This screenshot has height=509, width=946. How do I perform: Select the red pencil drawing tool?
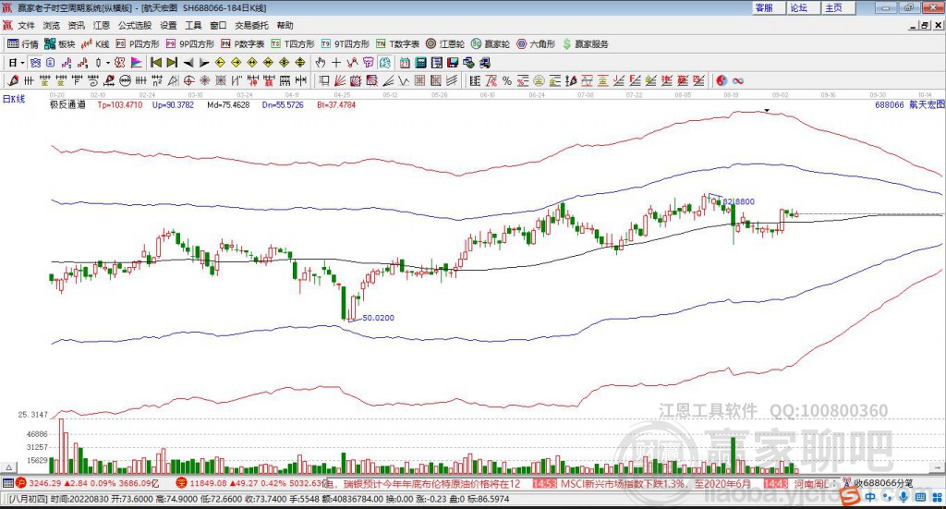pyautogui.click(x=13, y=80)
